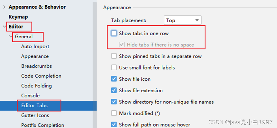Open Keymap settings page
Viewport: 277px width, 128px height.
click(x=18, y=17)
